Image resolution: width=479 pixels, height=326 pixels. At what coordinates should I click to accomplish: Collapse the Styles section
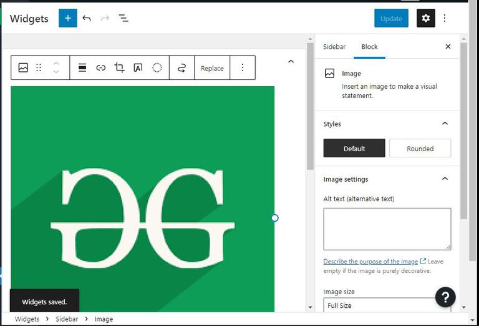click(445, 124)
